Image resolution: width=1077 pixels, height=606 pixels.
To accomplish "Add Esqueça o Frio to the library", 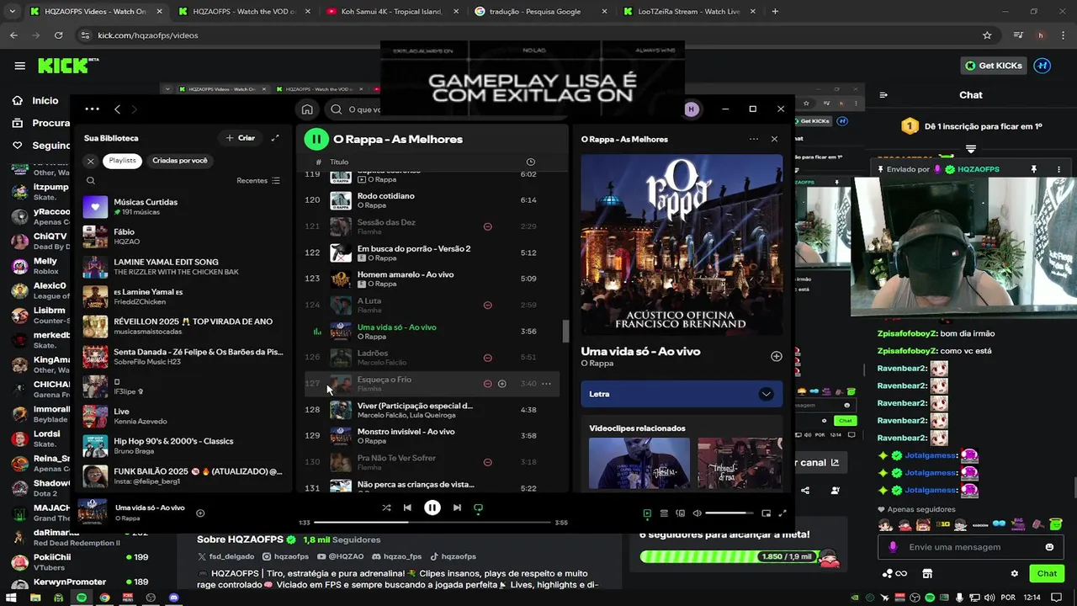I will tap(501, 384).
